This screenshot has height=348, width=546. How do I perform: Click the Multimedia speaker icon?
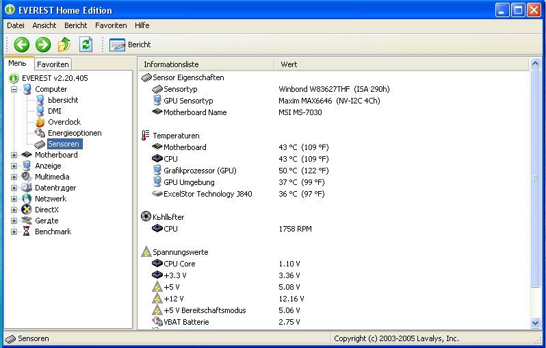[27, 177]
